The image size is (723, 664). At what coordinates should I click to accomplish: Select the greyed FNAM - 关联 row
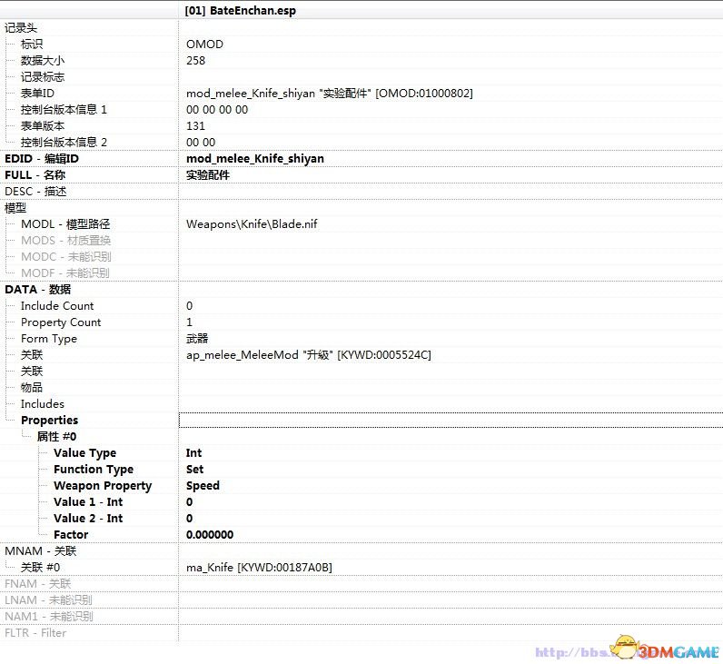click(38, 584)
